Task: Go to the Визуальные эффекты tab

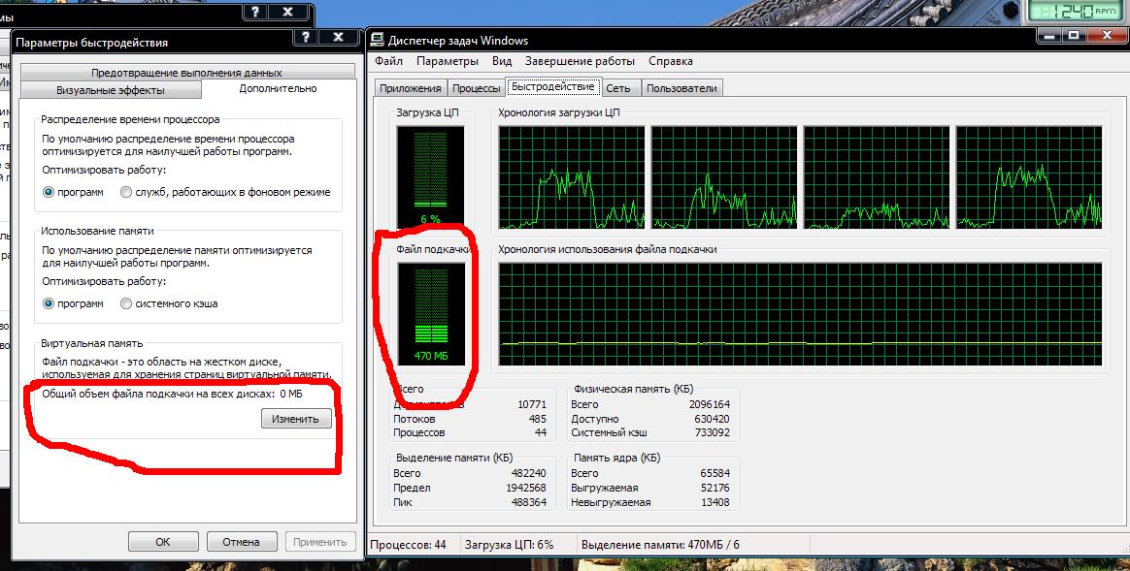Action: (x=110, y=90)
